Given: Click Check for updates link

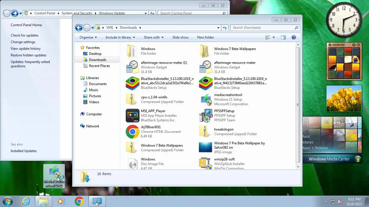Looking at the screenshot, I should pos(25,35).
